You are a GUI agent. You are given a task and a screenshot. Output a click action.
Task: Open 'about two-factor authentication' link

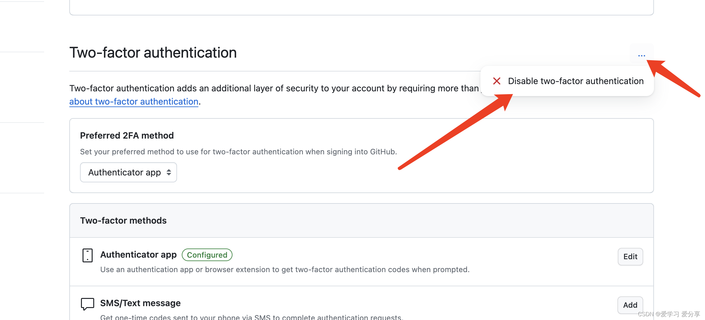134,101
